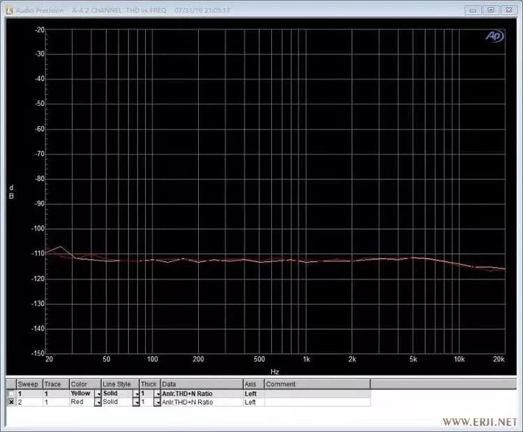Click the Solid line style cell of Red row
523x432 pixels.
[117, 402]
